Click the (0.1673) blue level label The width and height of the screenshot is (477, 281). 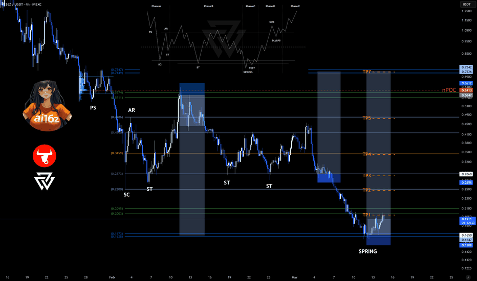117,233
